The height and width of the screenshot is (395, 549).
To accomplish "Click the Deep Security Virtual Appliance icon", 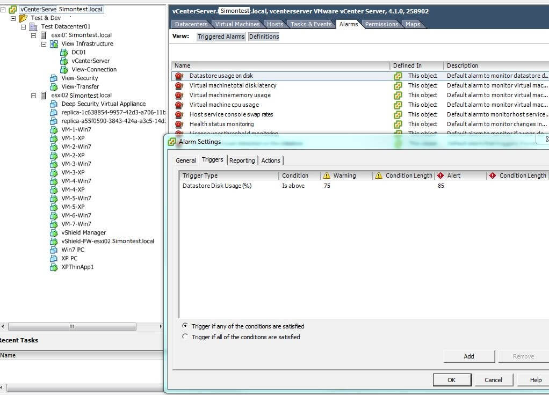I will click(54, 104).
